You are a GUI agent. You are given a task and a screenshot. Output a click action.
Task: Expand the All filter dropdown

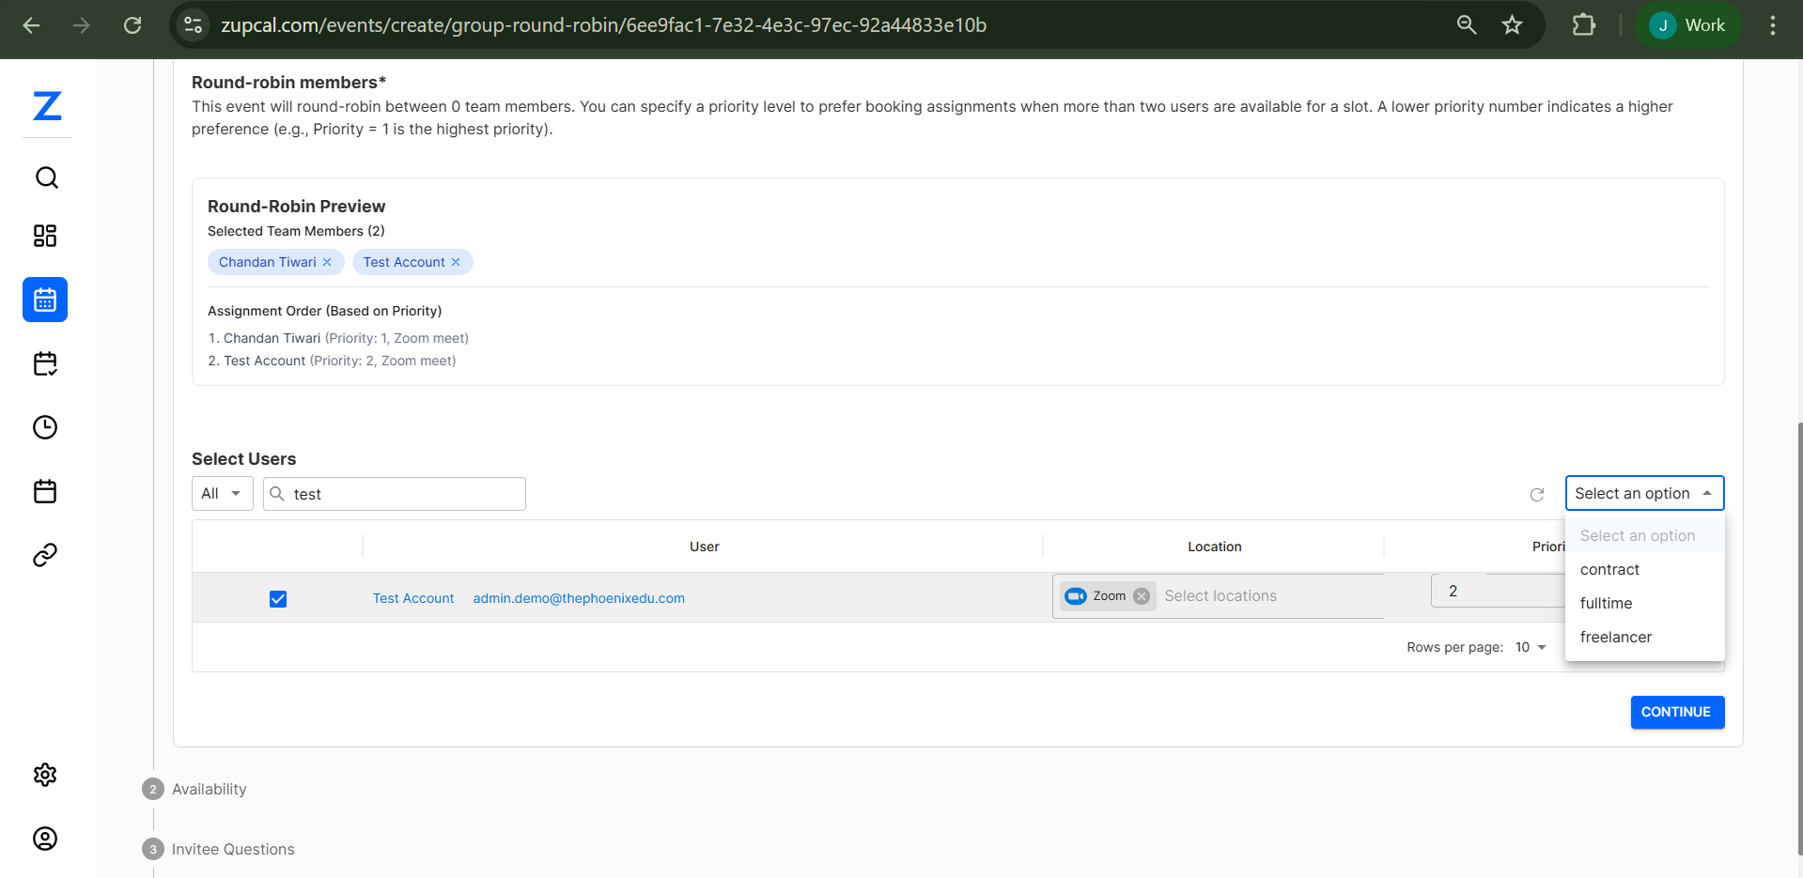[x=223, y=494]
